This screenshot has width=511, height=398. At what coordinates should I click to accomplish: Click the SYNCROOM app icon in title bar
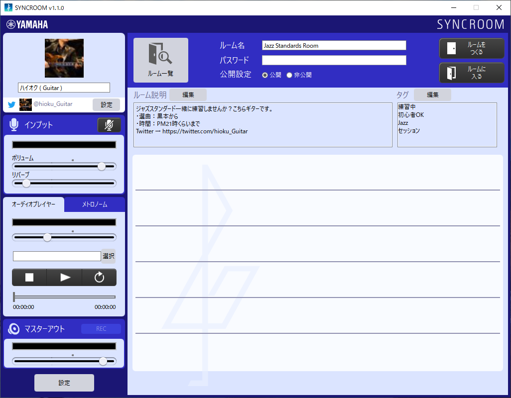pos(8,7)
